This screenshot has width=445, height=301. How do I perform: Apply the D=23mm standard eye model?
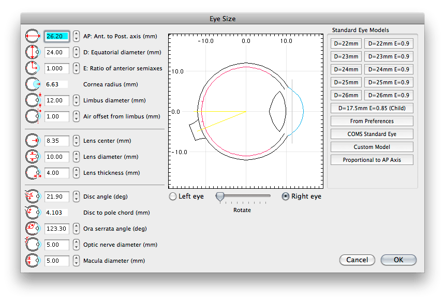(x=346, y=56)
